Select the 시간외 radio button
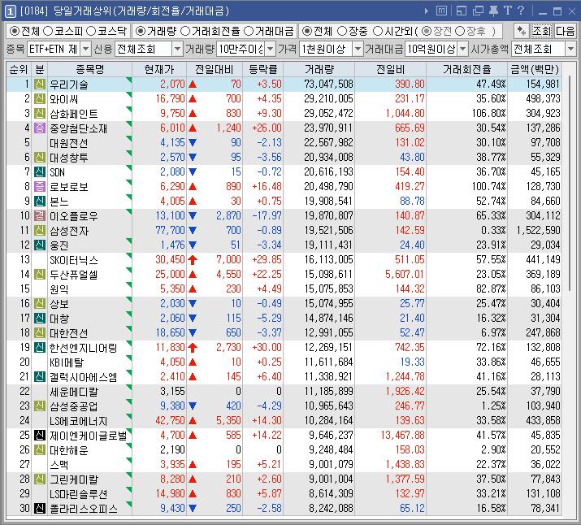Screen dimensions: 581x525 [x=378, y=31]
